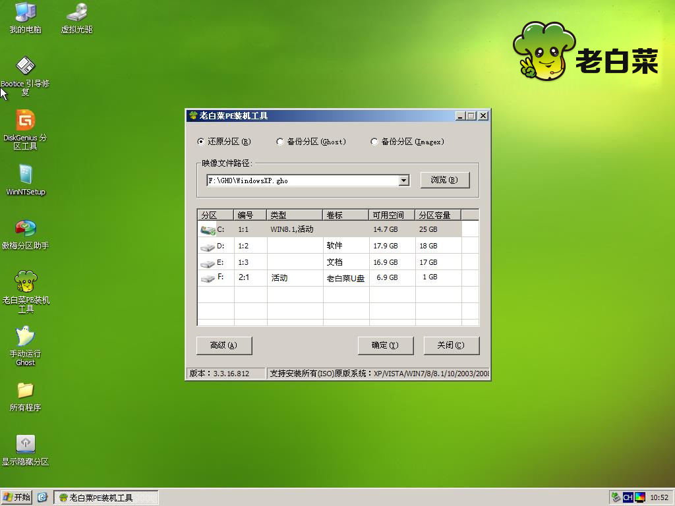Click the quick launch icon beside 开始
The height and width of the screenshot is (506, 675).
click(x=42, y=497)
